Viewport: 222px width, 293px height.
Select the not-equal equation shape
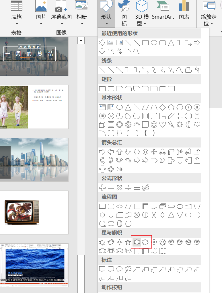point(145,188)
